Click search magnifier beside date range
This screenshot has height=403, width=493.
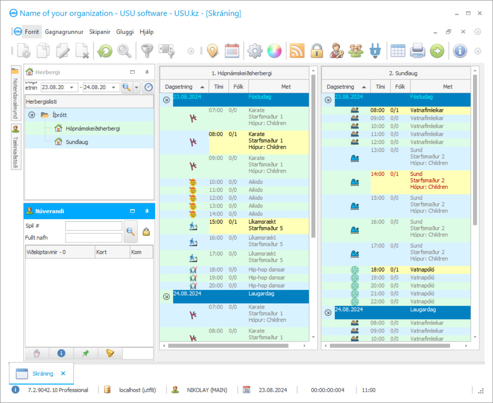(x=127, y=87)
